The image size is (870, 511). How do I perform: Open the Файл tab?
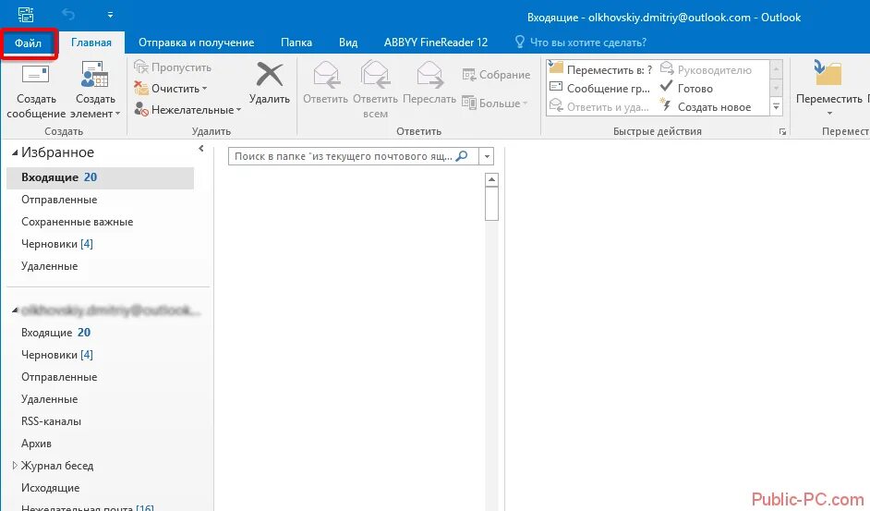[x=29, y=43]
